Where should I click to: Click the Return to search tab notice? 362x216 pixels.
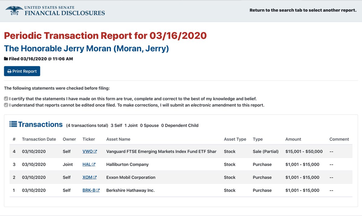click(303, 10)
